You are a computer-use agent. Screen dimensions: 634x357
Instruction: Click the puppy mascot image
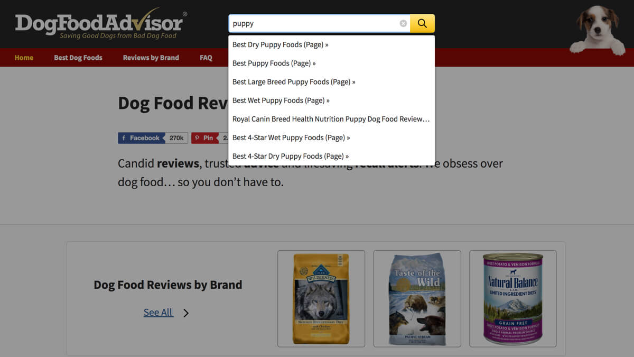click(x=598, y=30)
